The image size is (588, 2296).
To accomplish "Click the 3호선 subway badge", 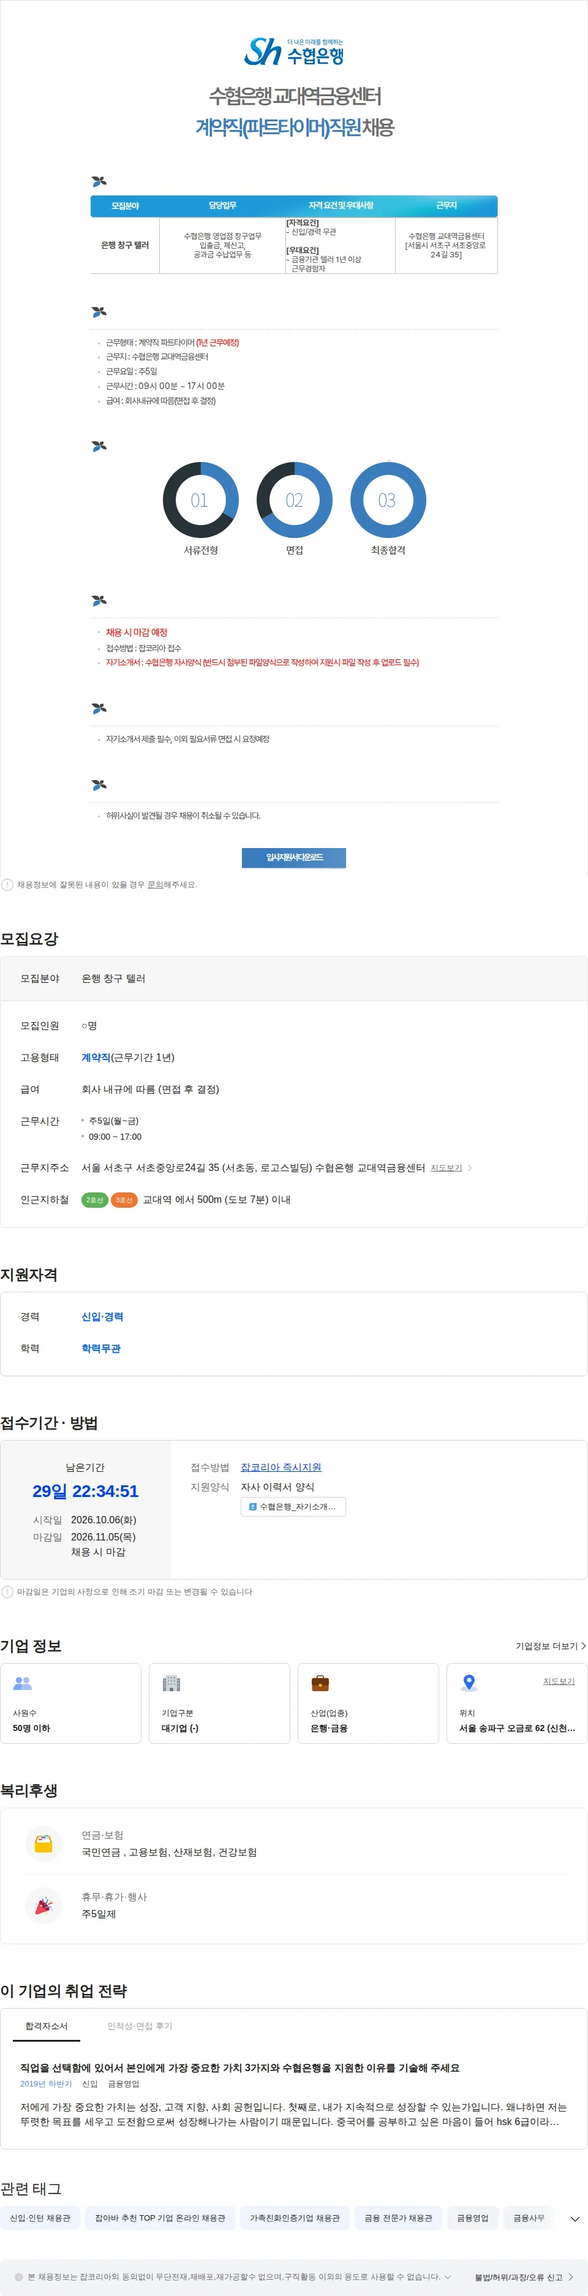I will tap(124, 1200).
